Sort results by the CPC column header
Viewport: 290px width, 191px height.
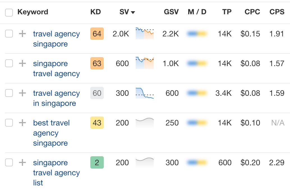(x=252, y=12)
